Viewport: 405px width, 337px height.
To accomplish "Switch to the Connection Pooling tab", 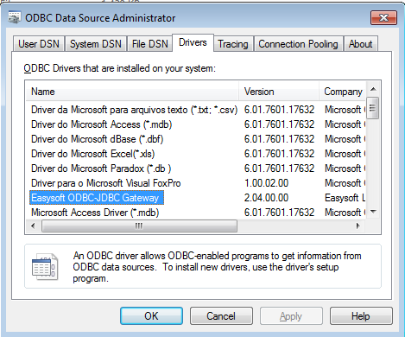I will (x=298, y=44).
